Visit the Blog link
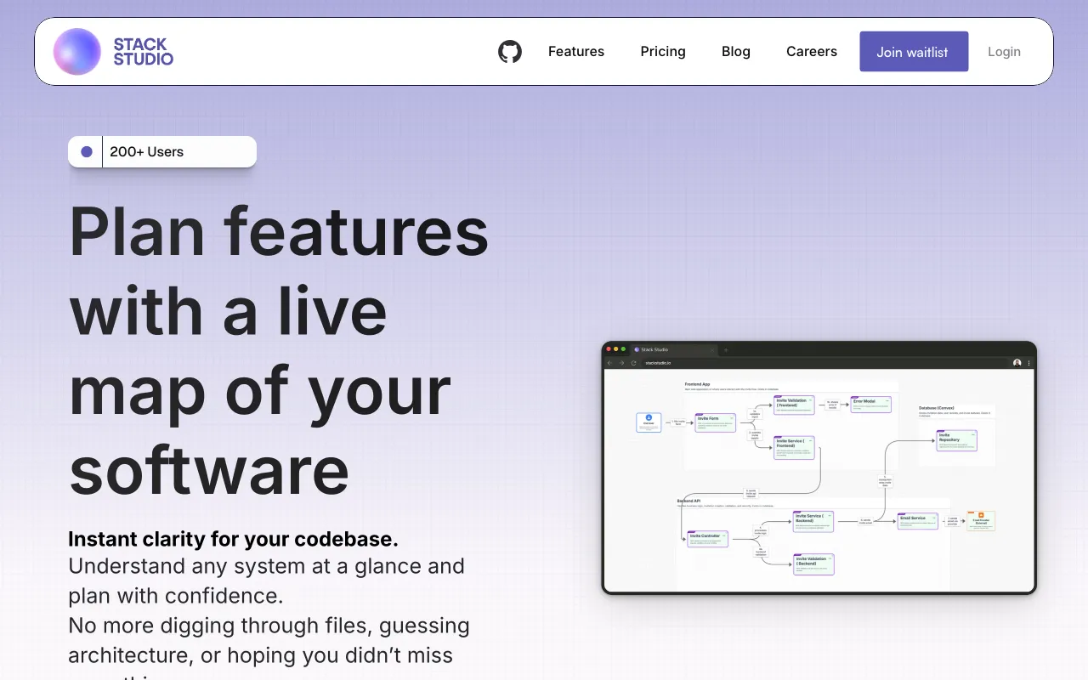Image resolution: width=1088 pixels, height=680 pixels. click(x=736, y=51)
